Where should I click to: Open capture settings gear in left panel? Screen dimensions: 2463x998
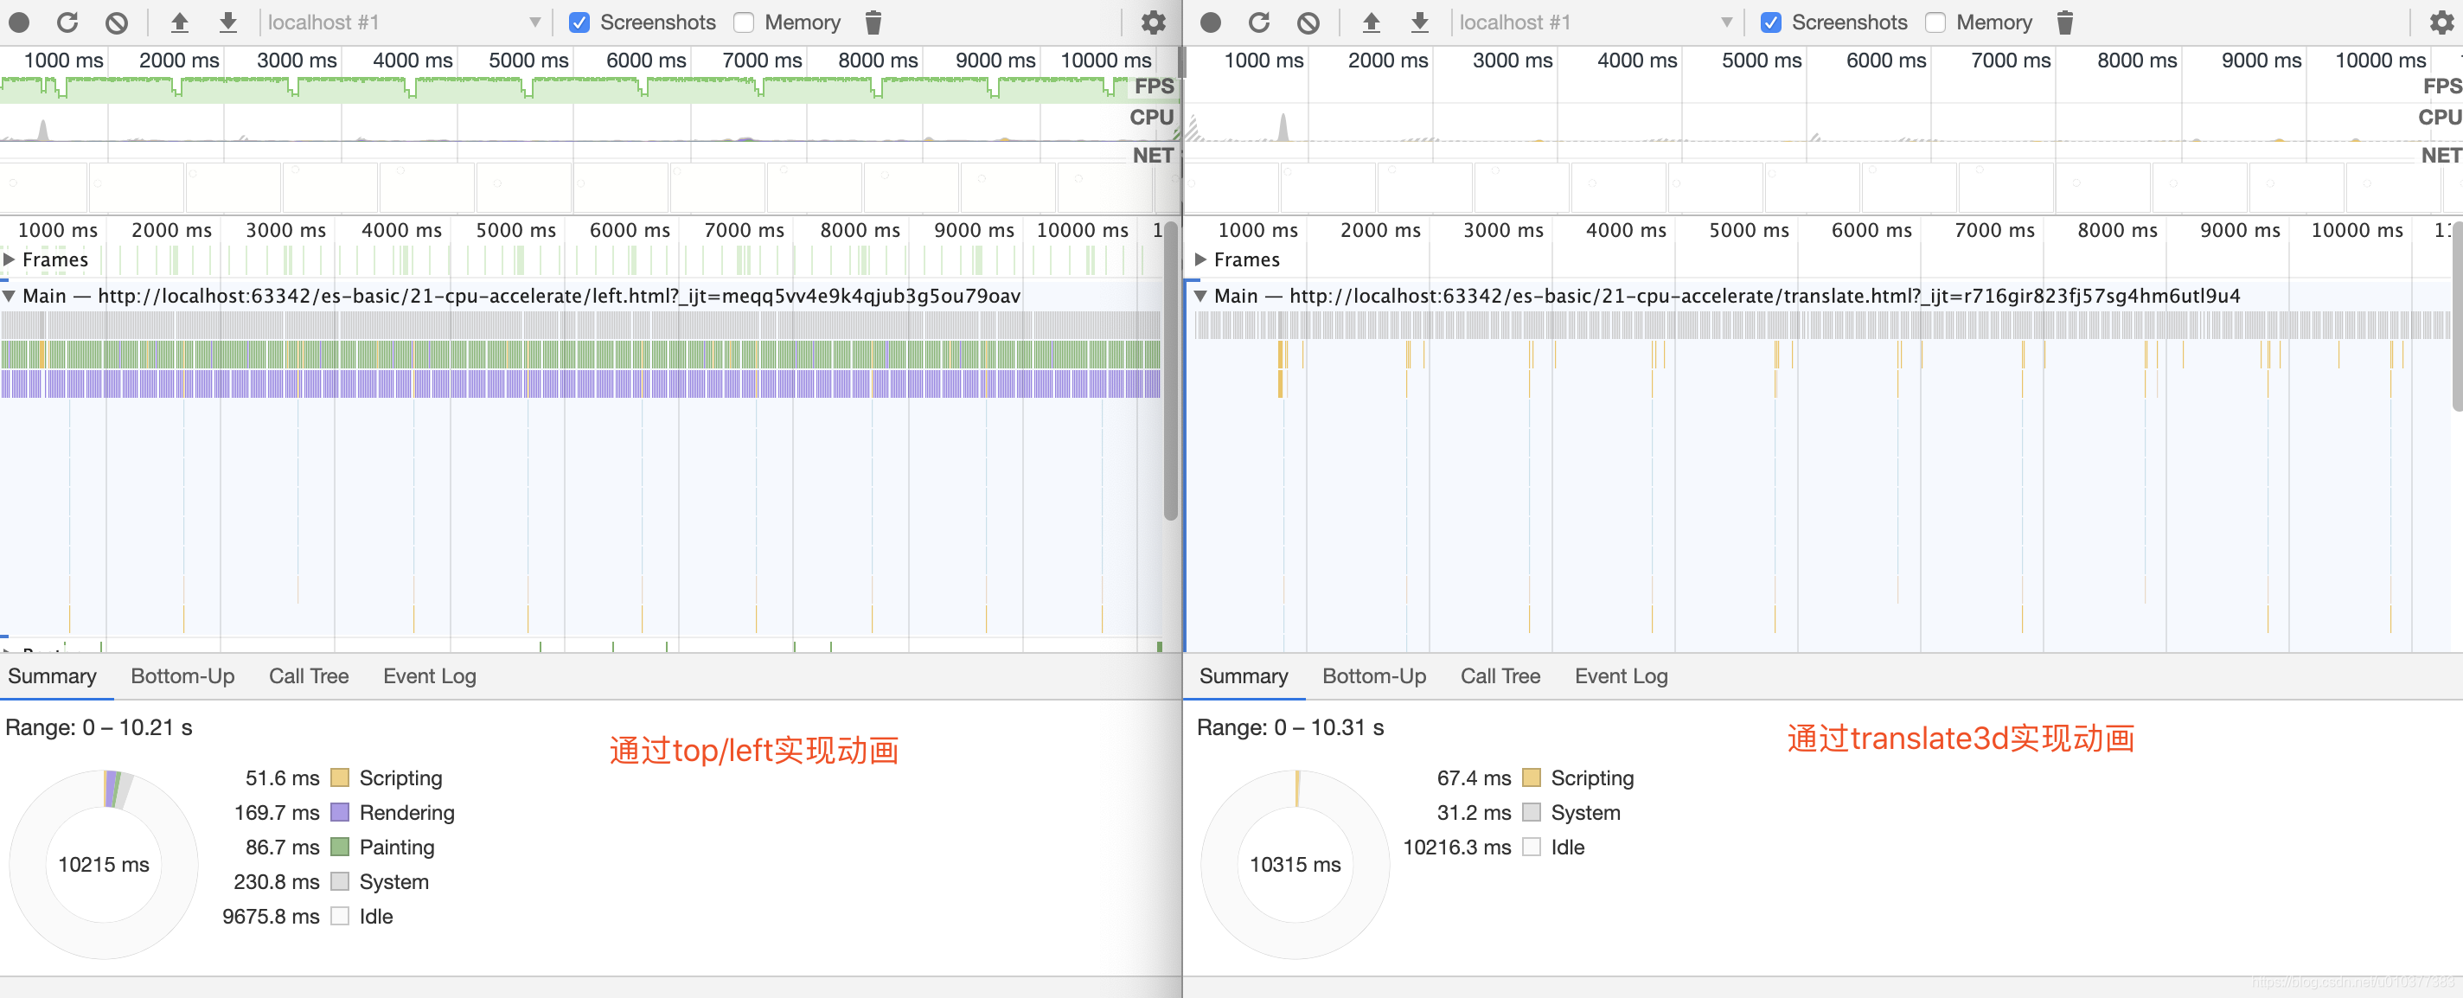(x=1153, y=22)
